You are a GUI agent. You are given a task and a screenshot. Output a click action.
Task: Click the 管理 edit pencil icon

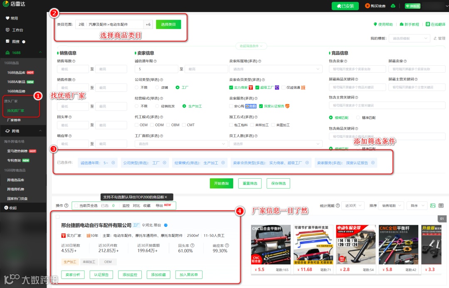coord(435,38)
